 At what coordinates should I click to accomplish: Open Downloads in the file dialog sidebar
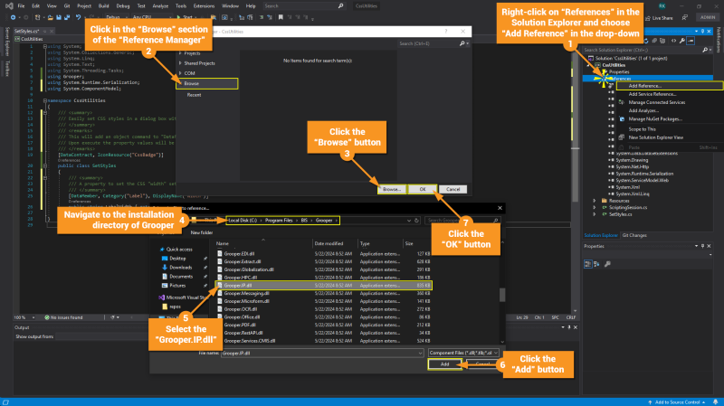click(180, 268)
